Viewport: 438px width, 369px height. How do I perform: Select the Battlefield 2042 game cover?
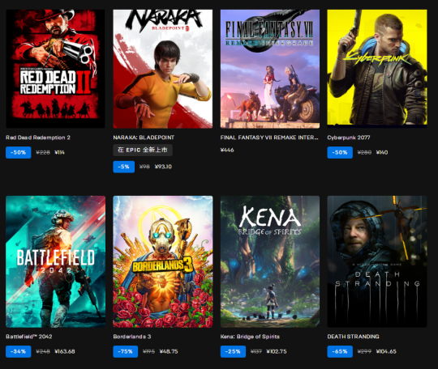coord(55,261)
